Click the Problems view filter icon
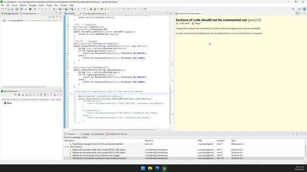Image resolution: width=307 pixels, height=172 pixels. (x=293, y=134)
